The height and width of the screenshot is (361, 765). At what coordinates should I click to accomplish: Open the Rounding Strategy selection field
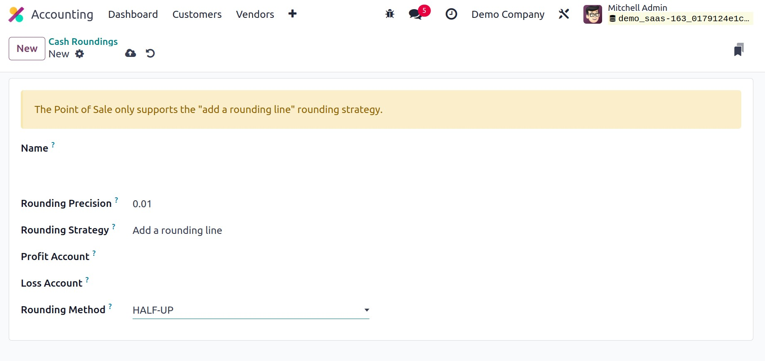(177, 231)
